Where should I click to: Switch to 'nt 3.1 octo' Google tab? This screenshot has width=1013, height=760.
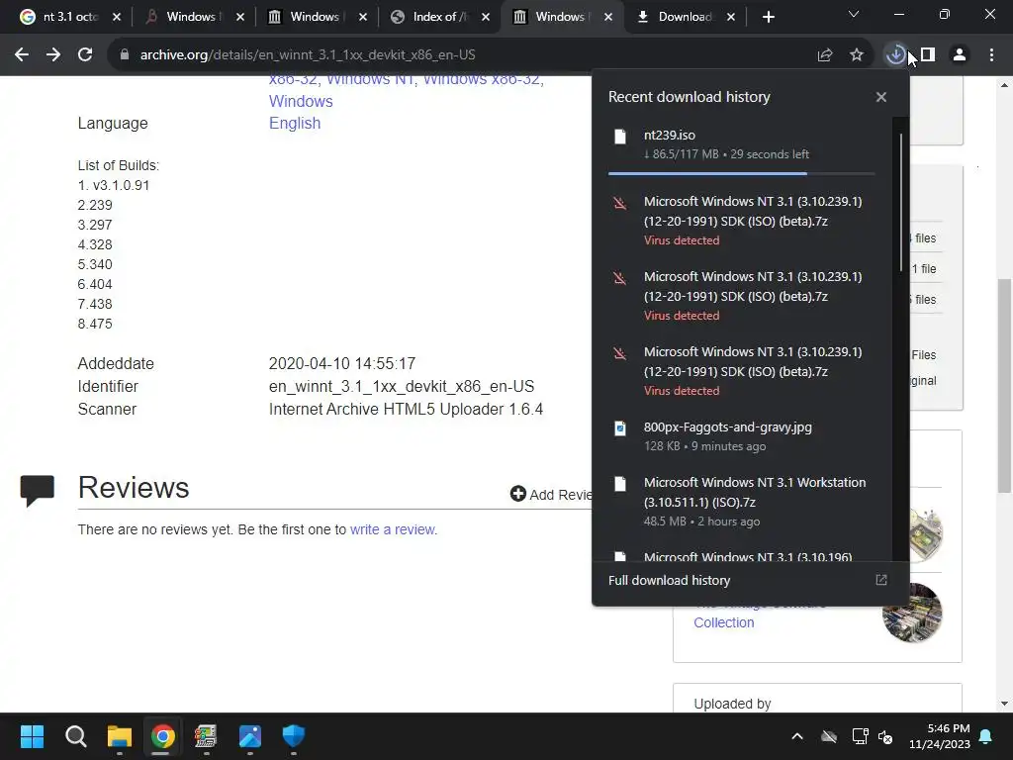[70, 17]
